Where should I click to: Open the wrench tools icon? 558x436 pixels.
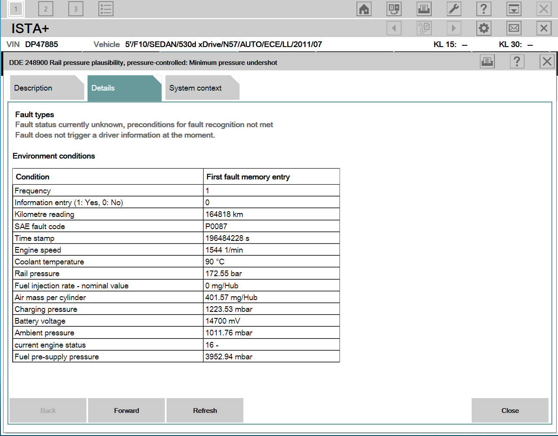click(454, 9)
